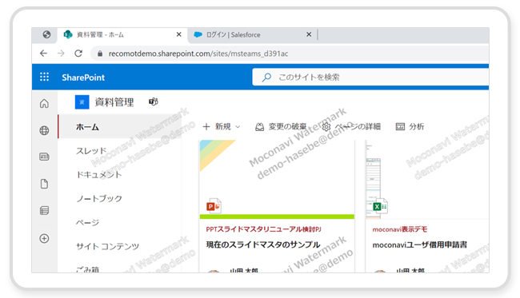Close the 資料管理 - ホーム browser tab
Image resolution: width=520 pixels, height=298 pixels.
[x=178, y=34]
